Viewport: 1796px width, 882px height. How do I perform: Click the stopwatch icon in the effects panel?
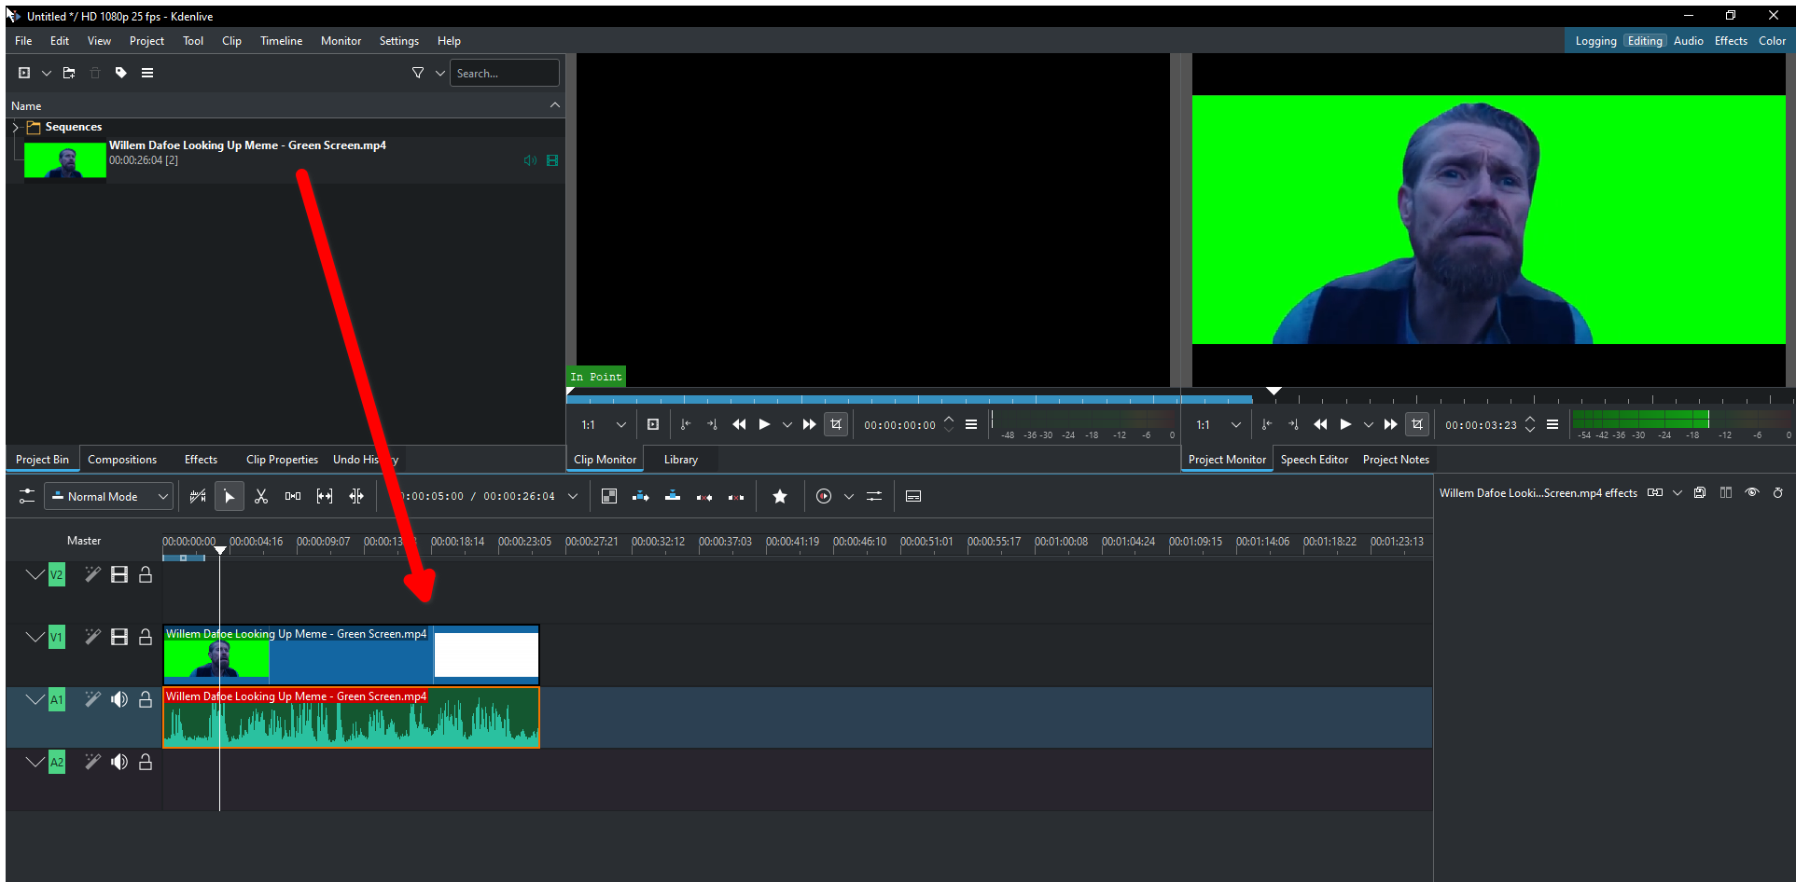(x=1779, y=493)
